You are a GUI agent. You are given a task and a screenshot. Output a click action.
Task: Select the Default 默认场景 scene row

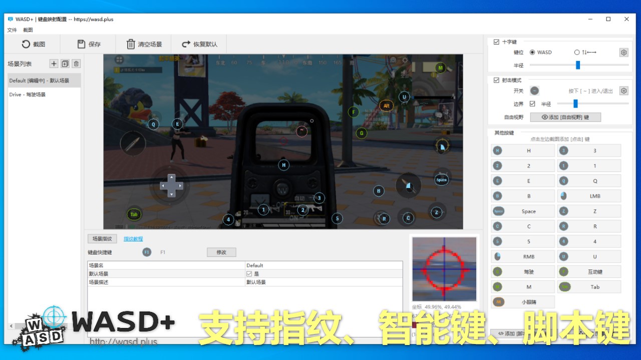44,80
